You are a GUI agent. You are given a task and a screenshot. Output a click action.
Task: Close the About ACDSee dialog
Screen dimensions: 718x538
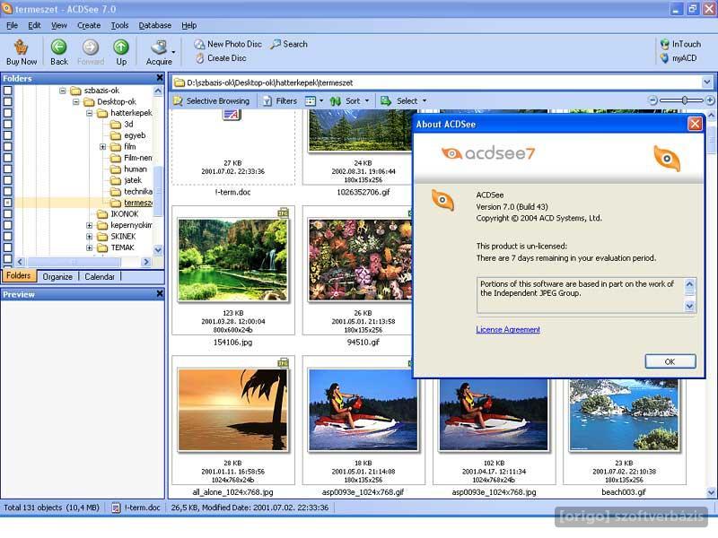tap(695, 124)
